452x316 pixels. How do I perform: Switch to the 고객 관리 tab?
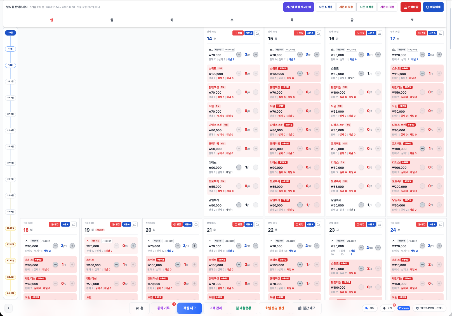point(216,308)
